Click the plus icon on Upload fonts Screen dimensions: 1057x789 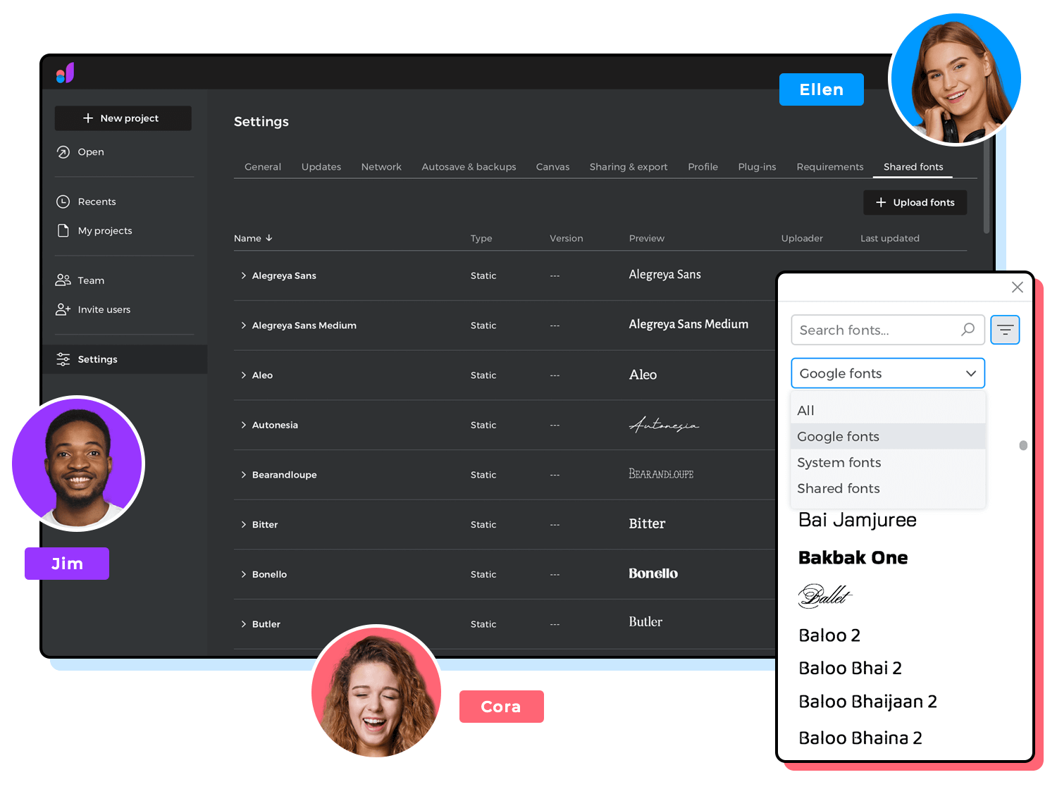coord(881,202)
